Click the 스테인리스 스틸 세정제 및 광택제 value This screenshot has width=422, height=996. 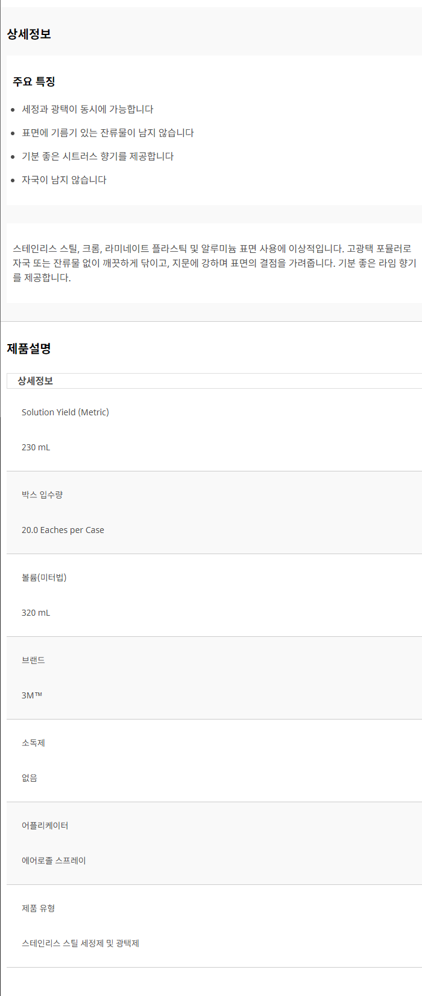(x=80, y=943)
